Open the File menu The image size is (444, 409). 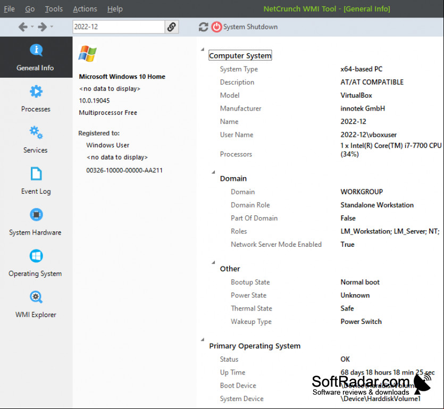(10, 9)
